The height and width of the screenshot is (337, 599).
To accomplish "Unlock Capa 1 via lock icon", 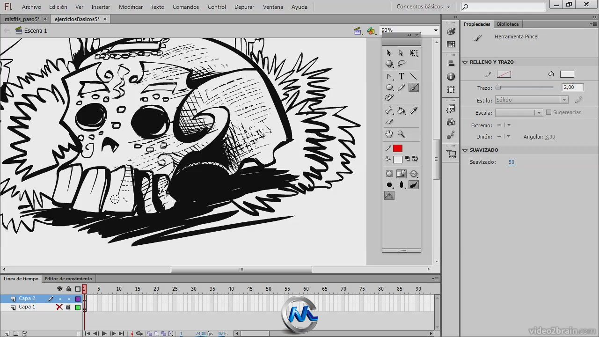I will 68,307.
